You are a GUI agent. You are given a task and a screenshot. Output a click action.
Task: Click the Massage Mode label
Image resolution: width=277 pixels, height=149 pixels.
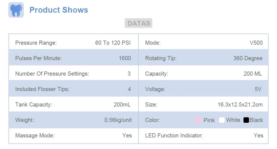(35, 135)
